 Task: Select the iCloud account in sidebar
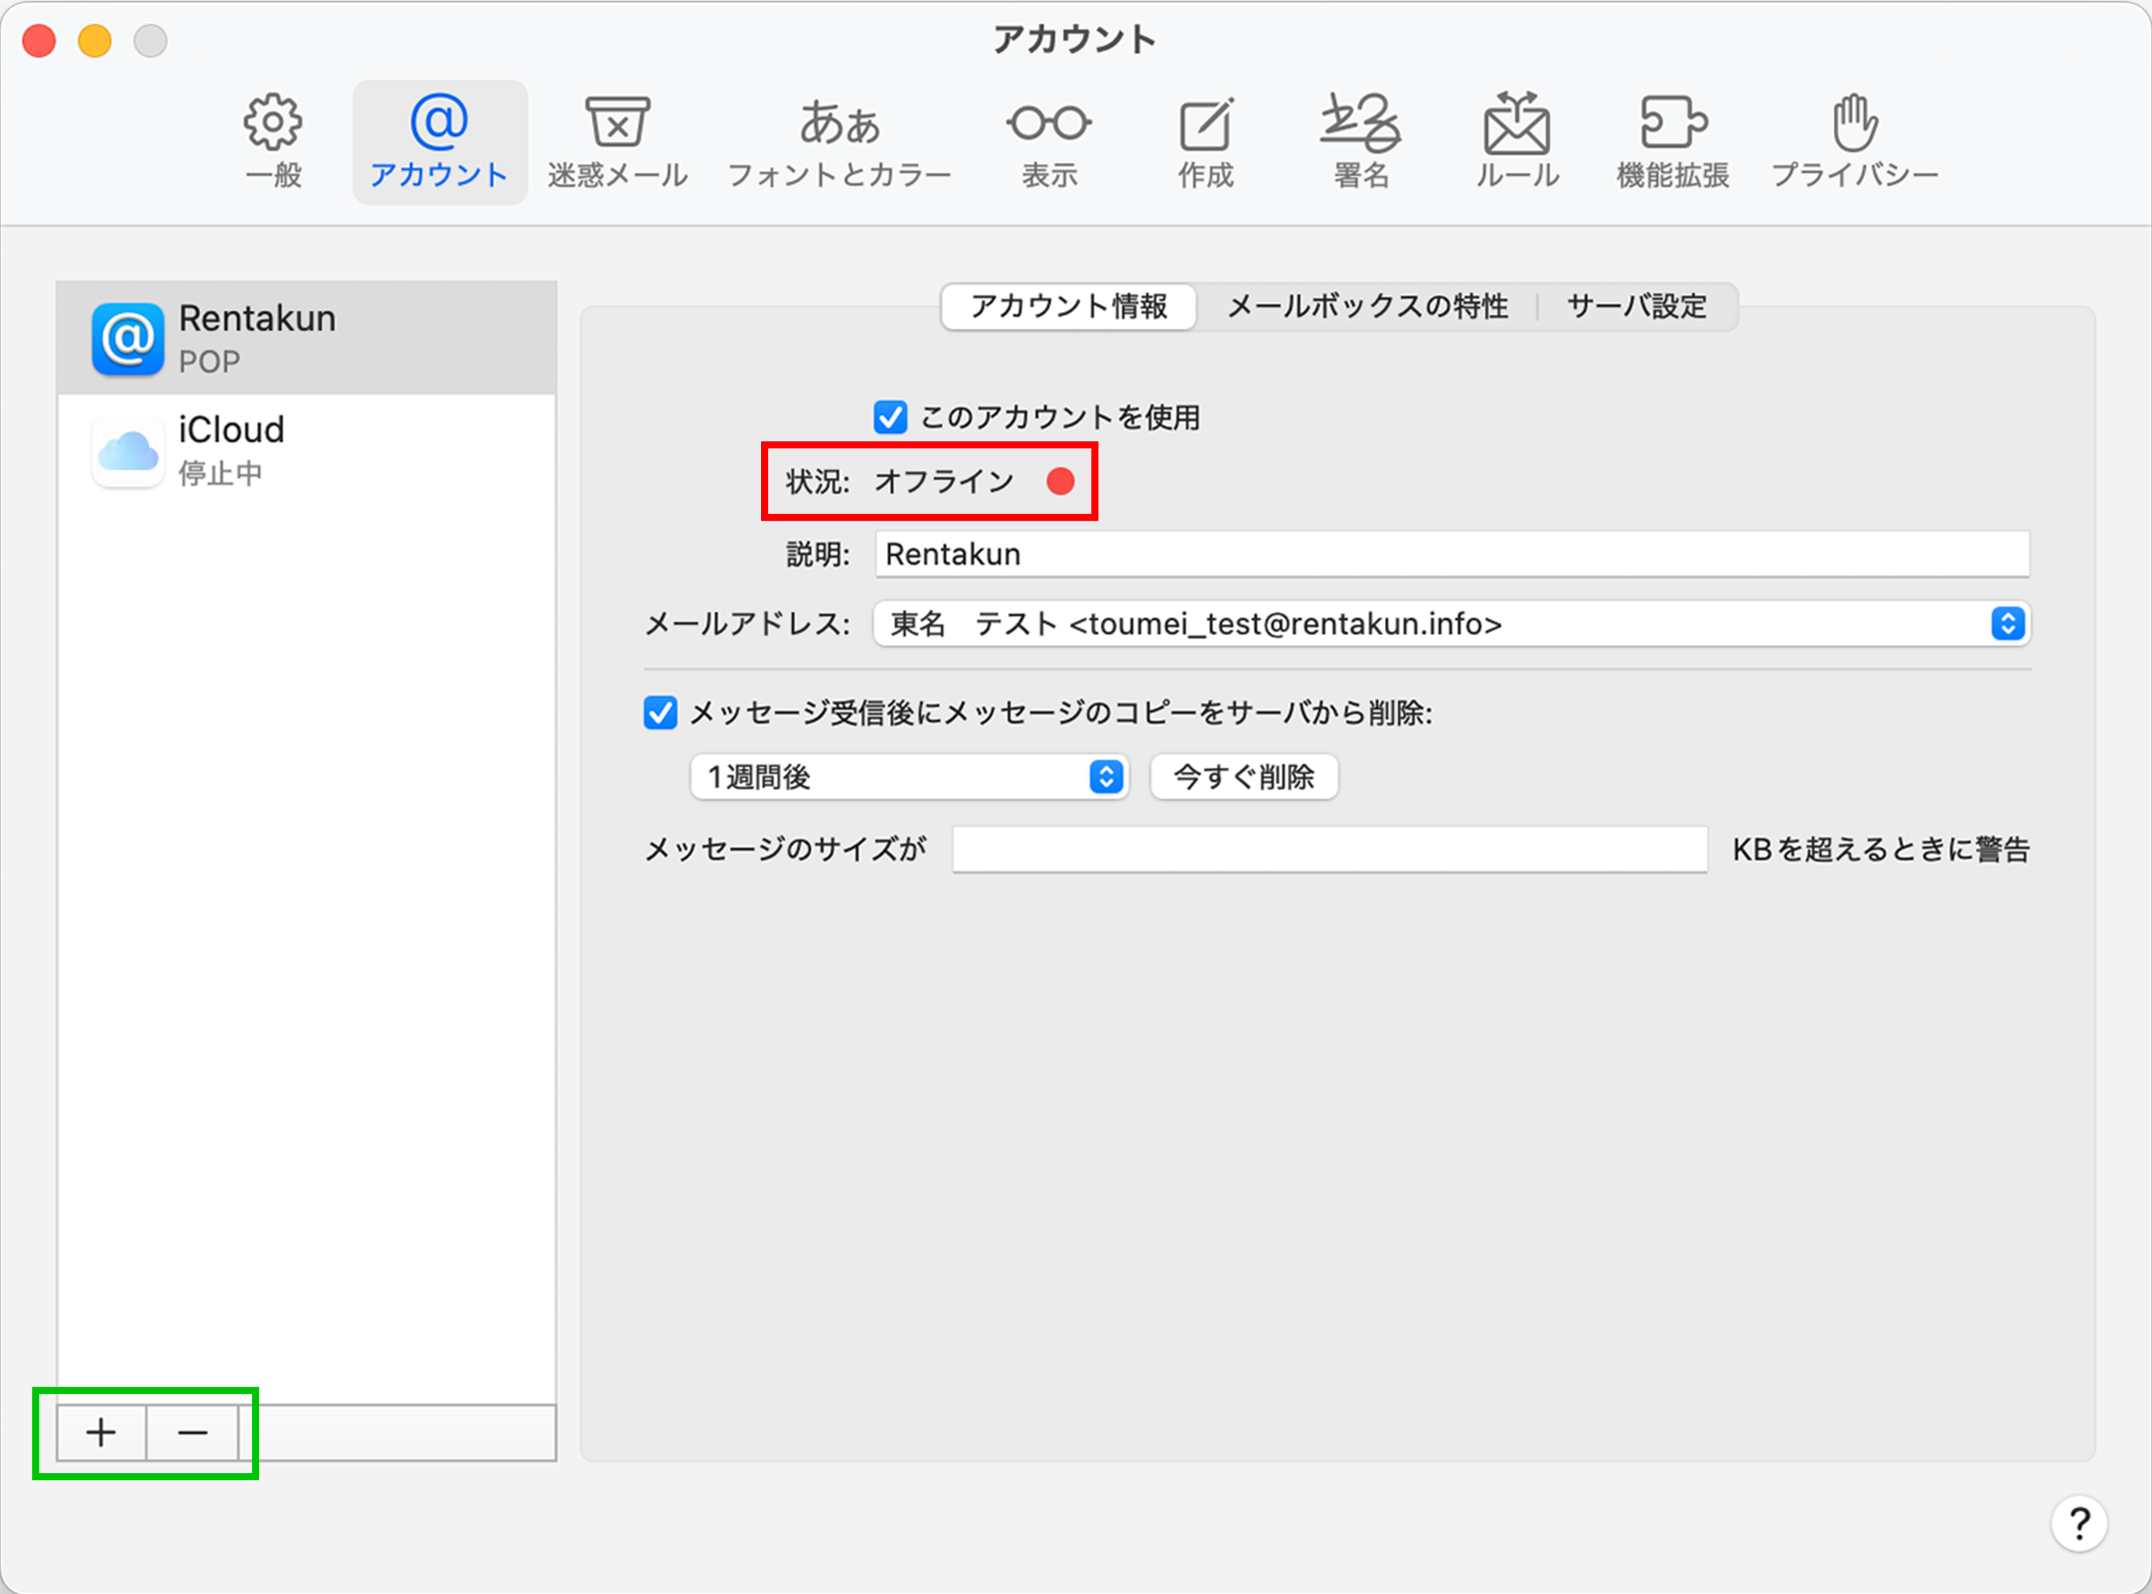(307, 451)
